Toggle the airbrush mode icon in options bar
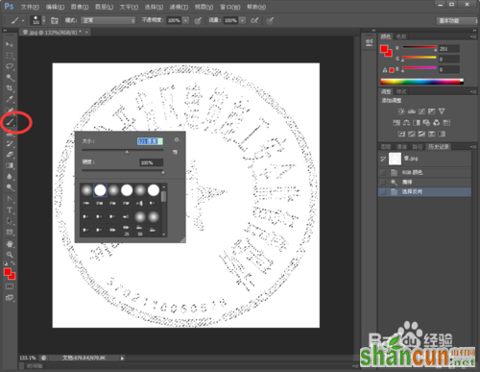Screen dimensions: 480x372 point(254,20)
